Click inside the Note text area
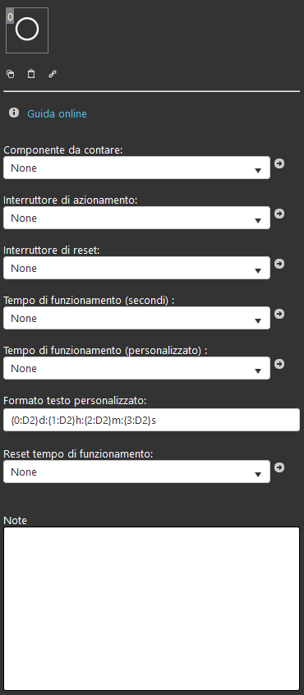 (151, 609)
